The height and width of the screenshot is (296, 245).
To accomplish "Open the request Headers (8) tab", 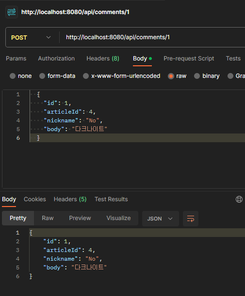I will point(103,59).
